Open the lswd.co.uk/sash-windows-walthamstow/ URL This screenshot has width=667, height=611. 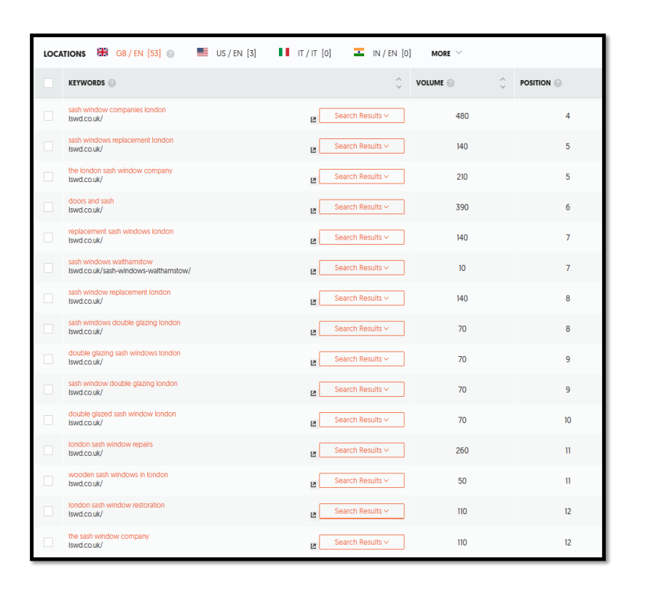click(x=129, y=271)
